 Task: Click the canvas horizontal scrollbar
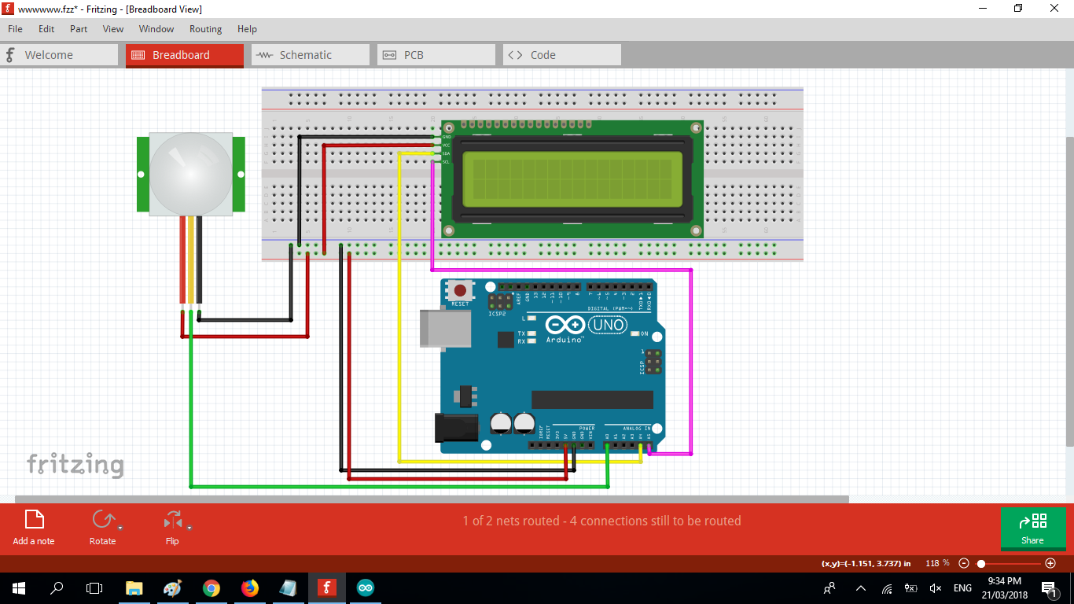(x=432, y=499)
